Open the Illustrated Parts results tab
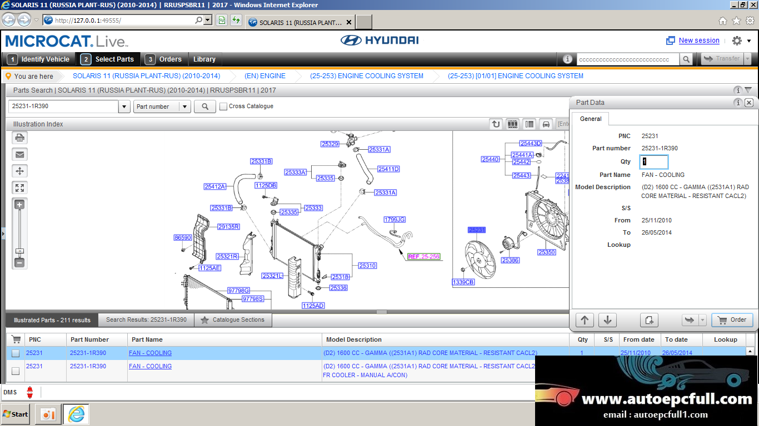The image size is (759, 426). click(x=52, y=320)
